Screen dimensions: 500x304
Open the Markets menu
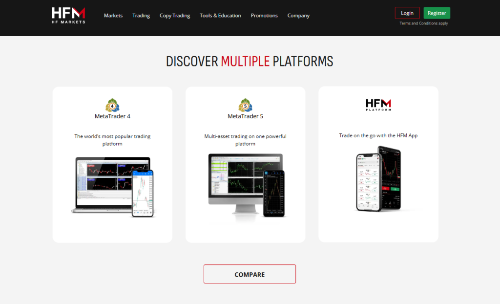click(x=113, y=16)
